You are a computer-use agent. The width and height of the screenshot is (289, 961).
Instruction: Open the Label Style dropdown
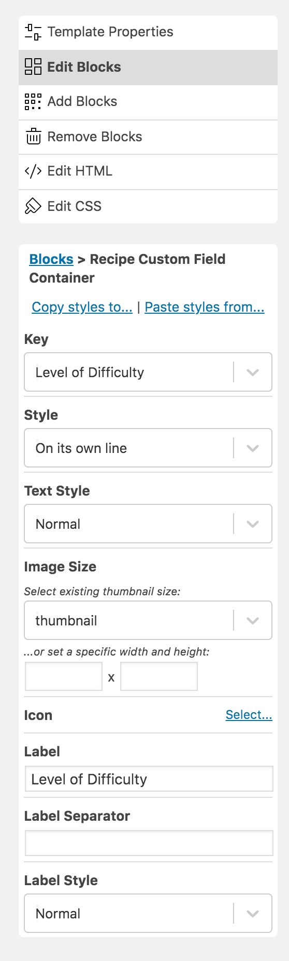click(x=148, y=913)
